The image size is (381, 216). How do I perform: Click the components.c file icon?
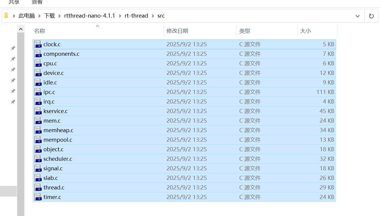tap(38, 54)
